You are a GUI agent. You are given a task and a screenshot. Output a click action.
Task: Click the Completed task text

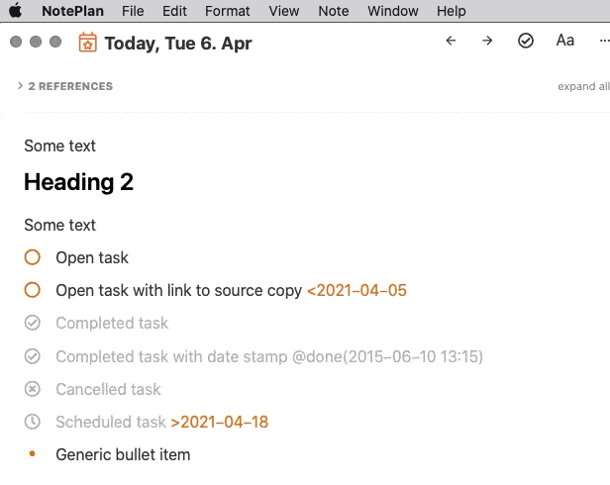(112, 324)
